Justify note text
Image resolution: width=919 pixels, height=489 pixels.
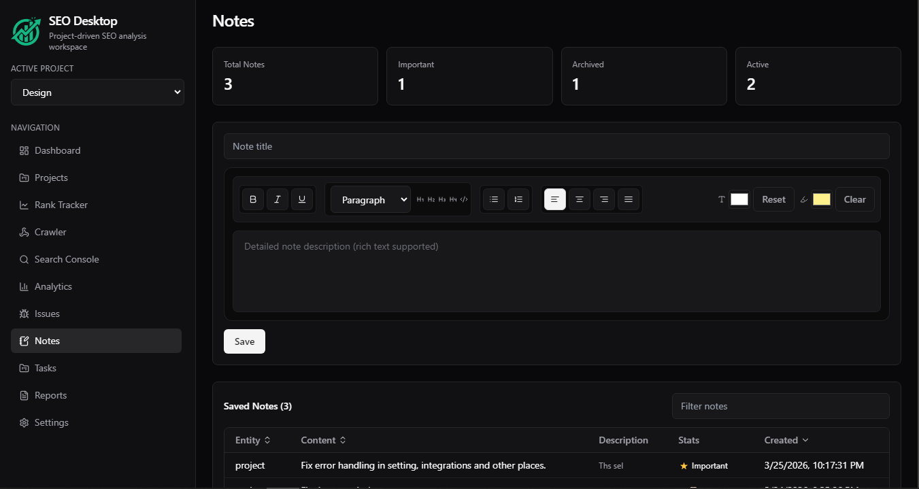[629, 199]
